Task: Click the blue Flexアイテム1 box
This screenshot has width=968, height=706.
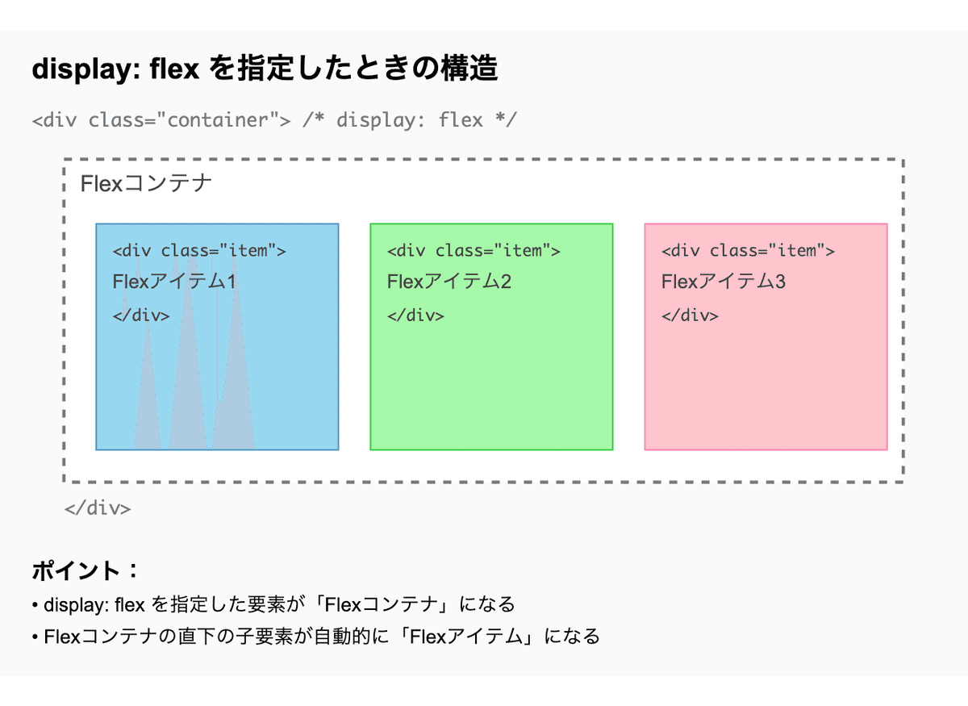Action: coord(217,336)
